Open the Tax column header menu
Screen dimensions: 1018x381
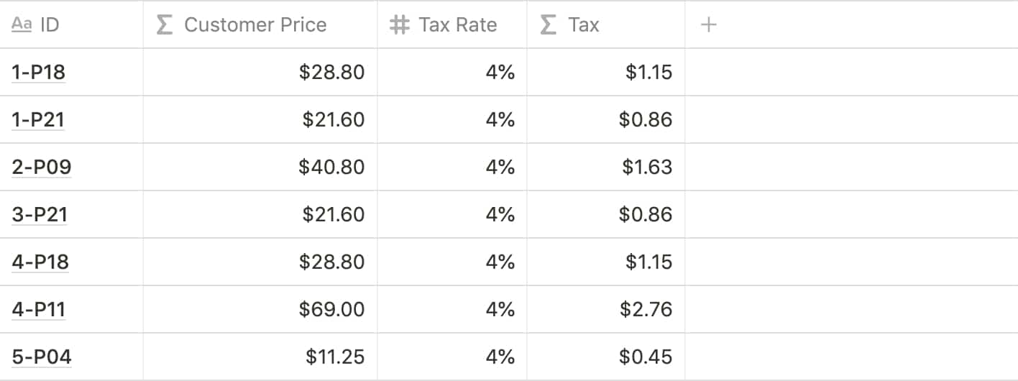583,25
